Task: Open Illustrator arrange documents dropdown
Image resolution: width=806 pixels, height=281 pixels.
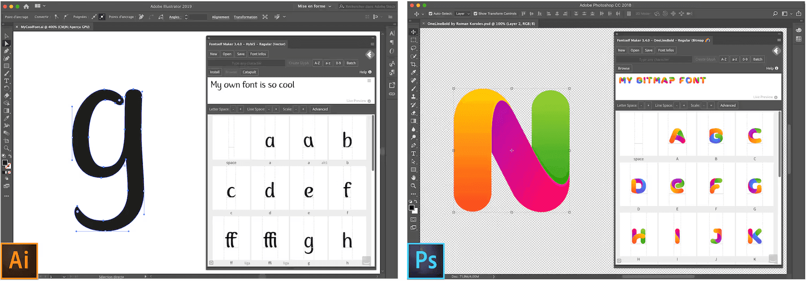Action: [x=40, y=6]
